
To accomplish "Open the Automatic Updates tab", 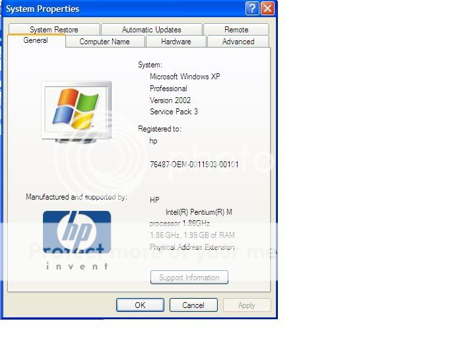I will (x=151, y=30).
